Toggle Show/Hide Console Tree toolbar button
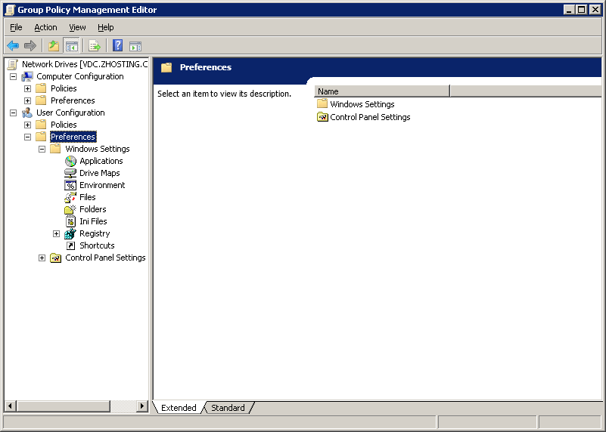This screenshot has width=606, height=432. pos(72,46)
